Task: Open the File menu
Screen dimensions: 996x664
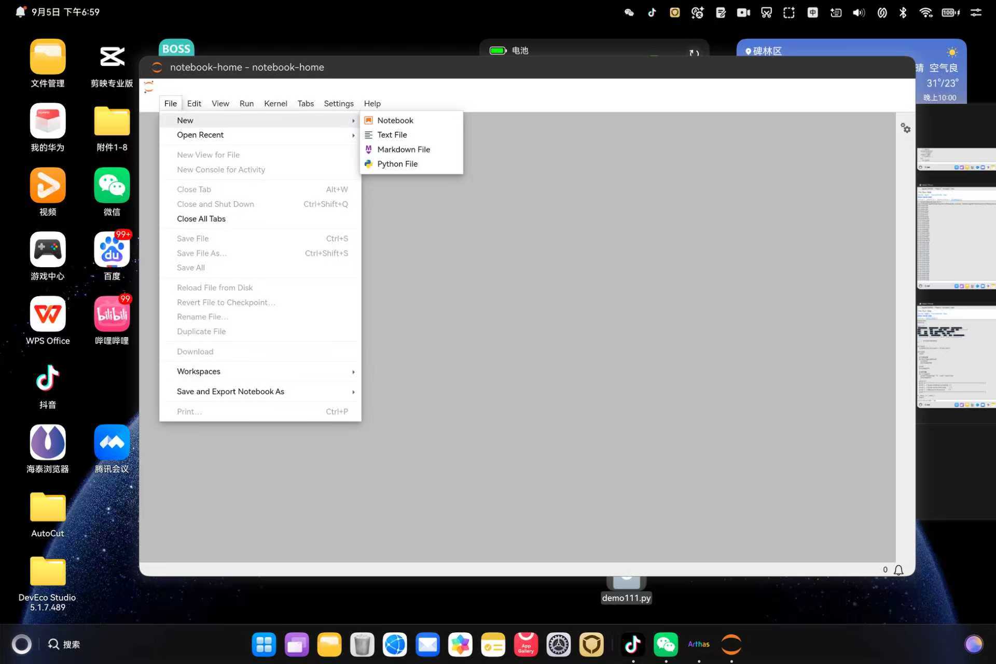Action: coord(171,104)
